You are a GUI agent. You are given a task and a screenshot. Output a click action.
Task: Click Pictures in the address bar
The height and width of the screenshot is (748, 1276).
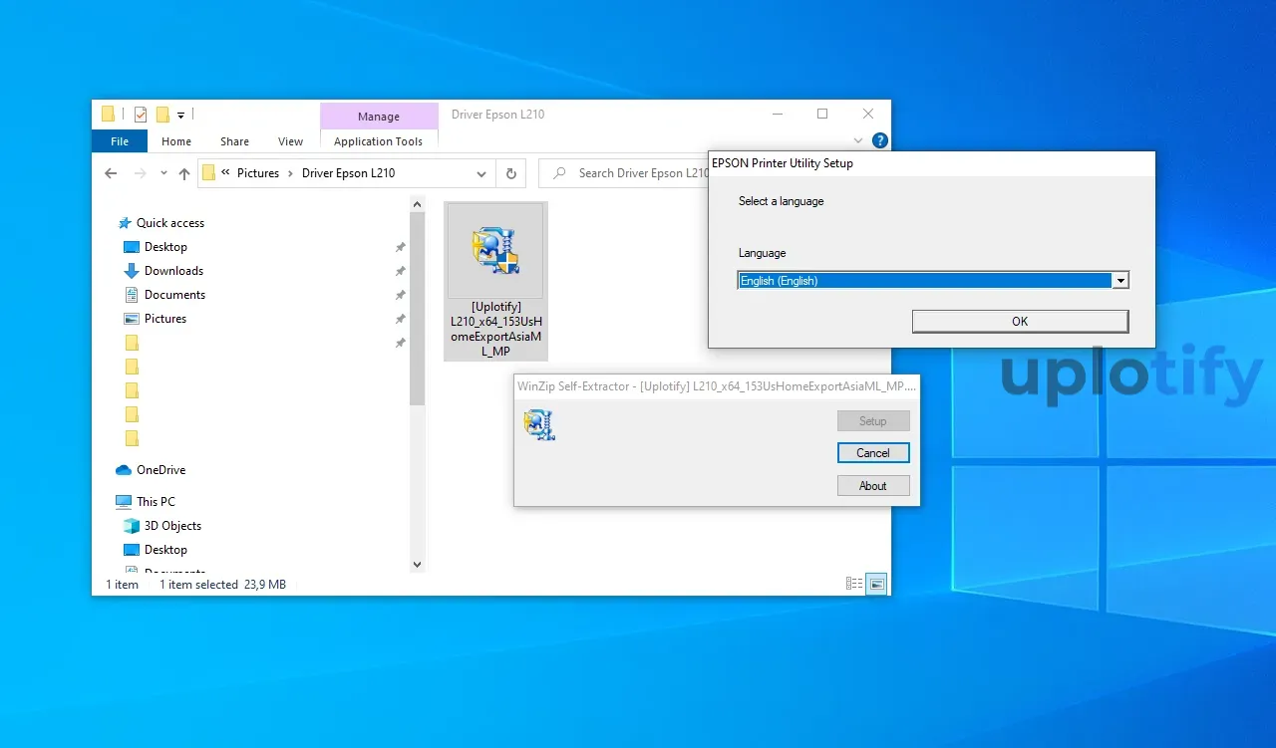pos(258,173)
